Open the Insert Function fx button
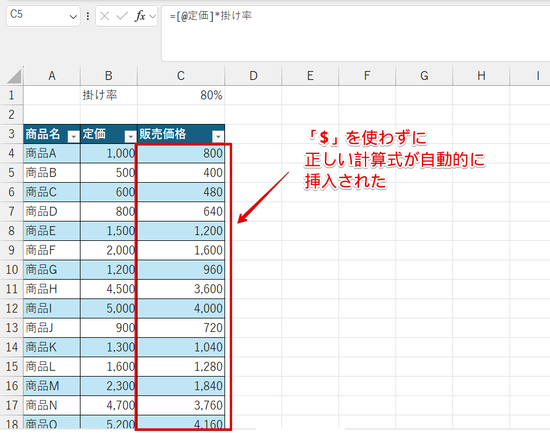This screenshot has width=550, height=433. coord(140,16)
